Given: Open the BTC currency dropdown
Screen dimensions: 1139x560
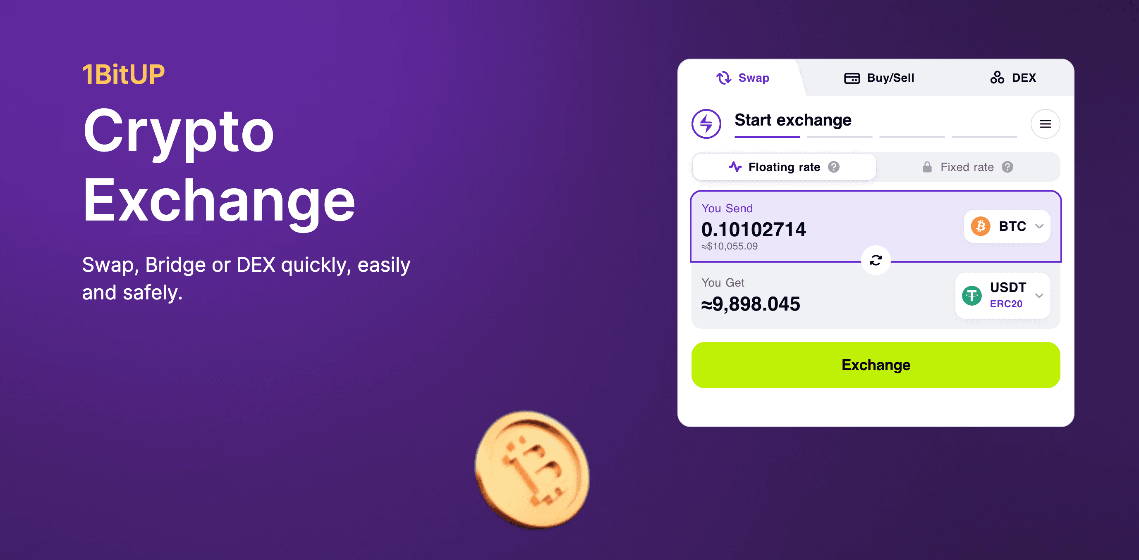Looking at the screenshot, I should coord(1007,226).
